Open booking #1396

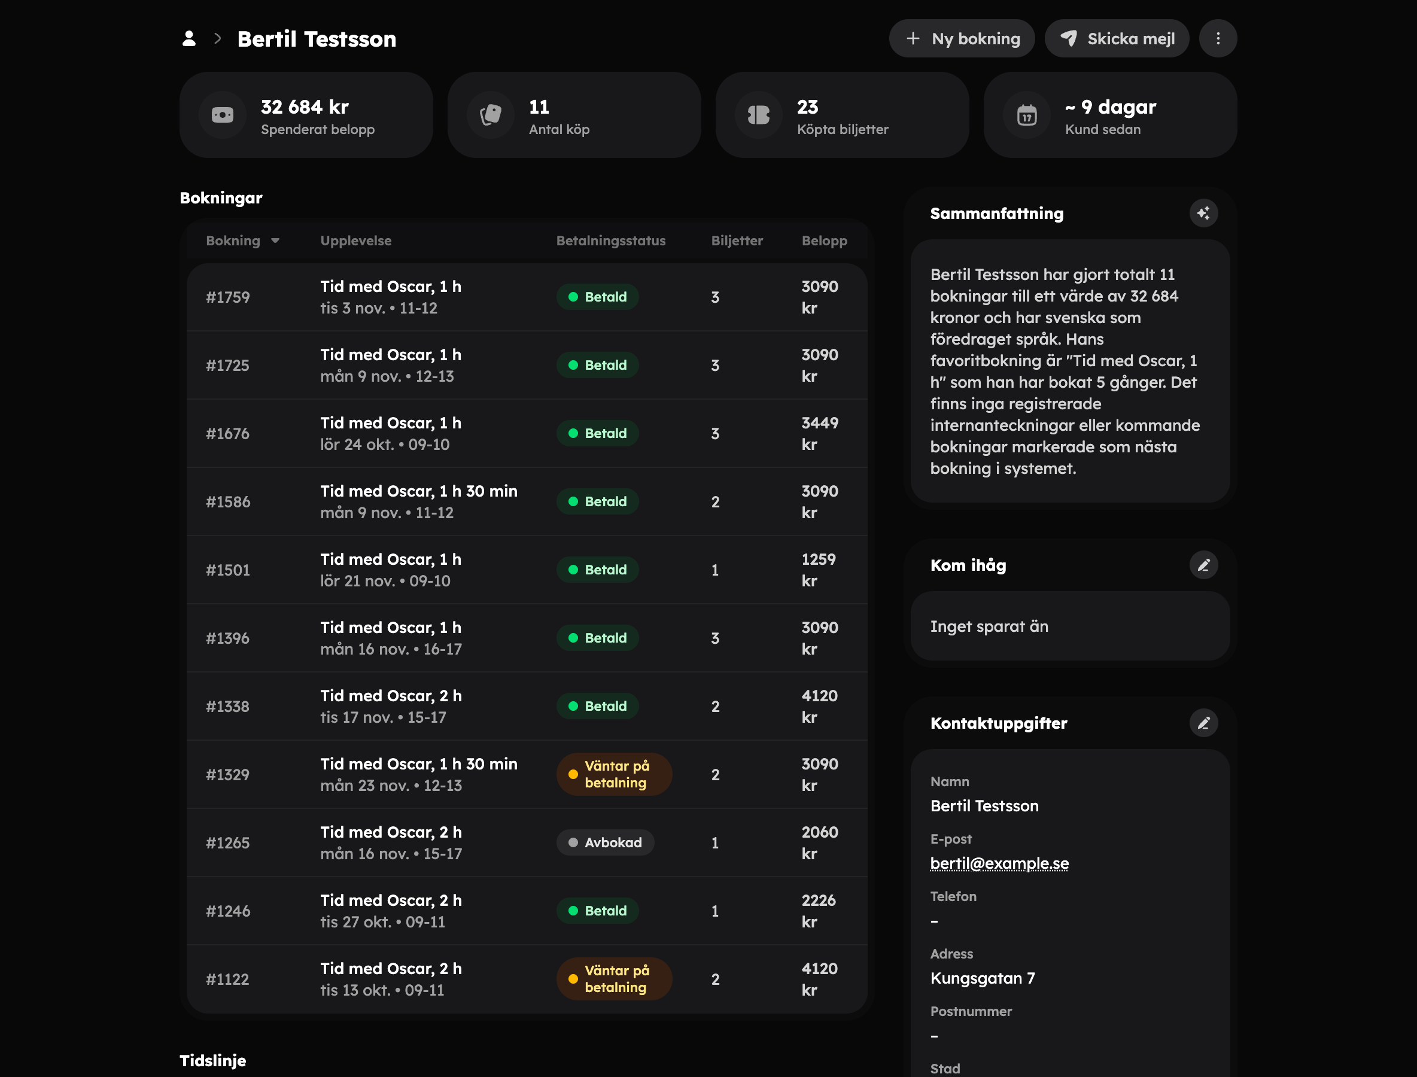click(527, 638)
